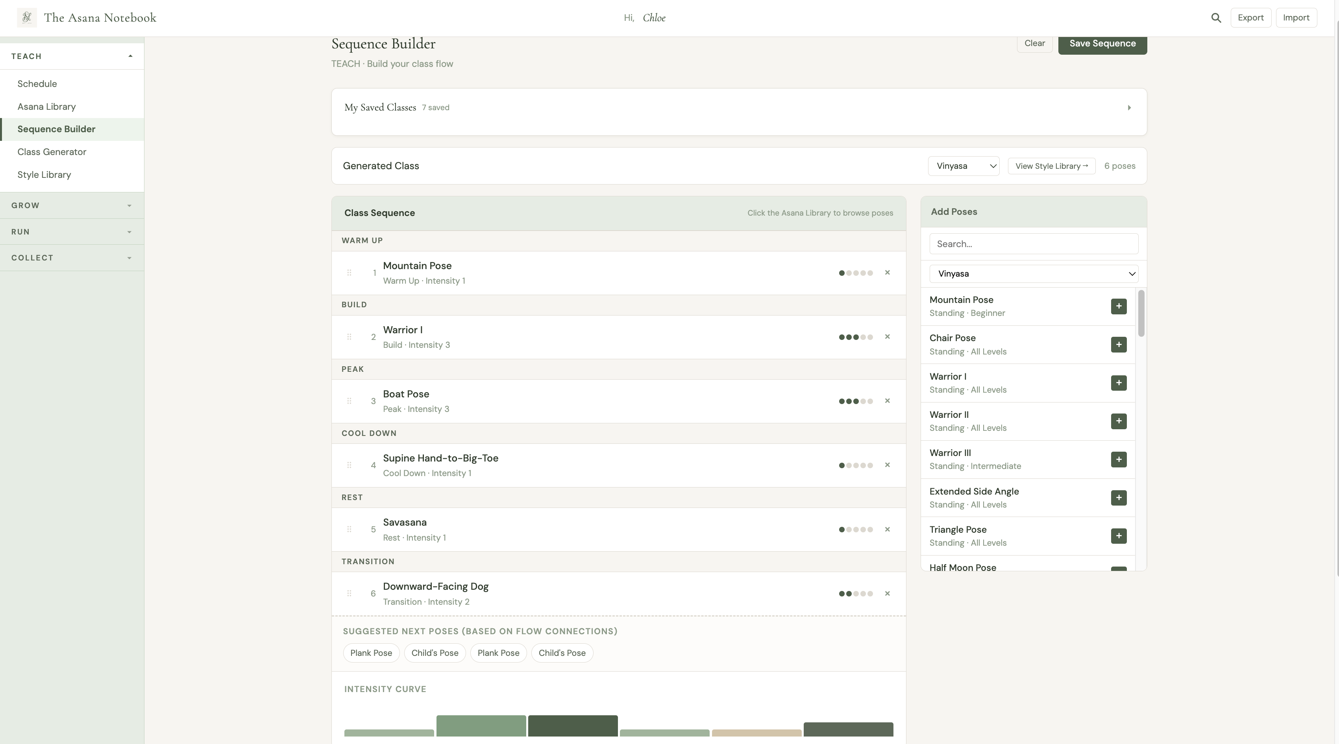Remove Mountain Pose from the sequence
This screenshot has height=744, width=1339.
click(887, 273)
